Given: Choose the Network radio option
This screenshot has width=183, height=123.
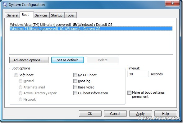Looking at the screenshot, I should click(21, 99).
